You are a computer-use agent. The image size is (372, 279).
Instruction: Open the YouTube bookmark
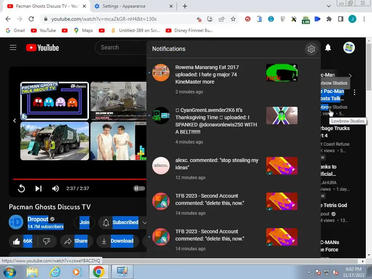tap(44, 31)
